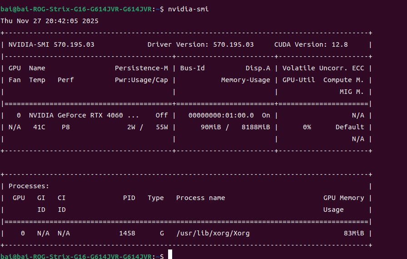Click the Disp.A column header
407x259 pixels.
point(258,68)
